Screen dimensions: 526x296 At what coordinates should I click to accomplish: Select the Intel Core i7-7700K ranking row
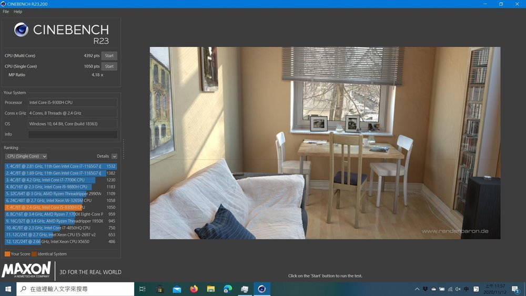pyautogui.click(x=60, y=180)
